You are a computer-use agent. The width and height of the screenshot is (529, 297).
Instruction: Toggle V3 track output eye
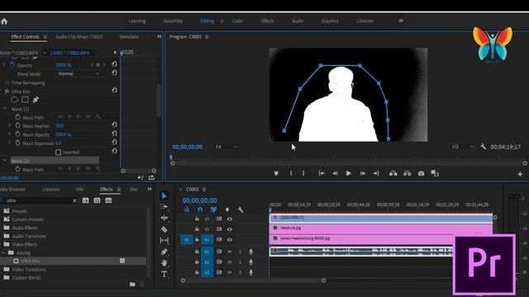pos(230,219)
